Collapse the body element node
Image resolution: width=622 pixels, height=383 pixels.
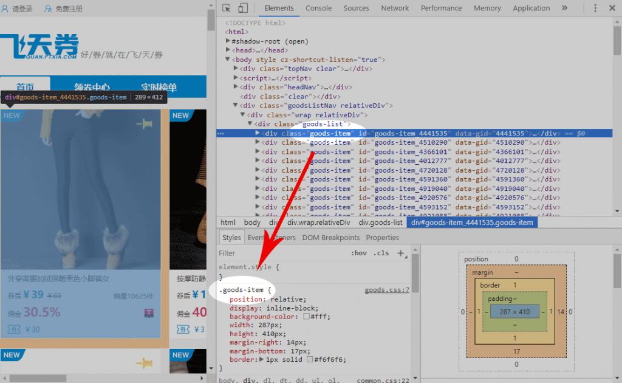pos(228,60)
